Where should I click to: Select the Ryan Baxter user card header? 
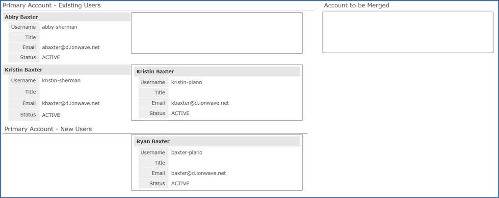click(217, 141)
